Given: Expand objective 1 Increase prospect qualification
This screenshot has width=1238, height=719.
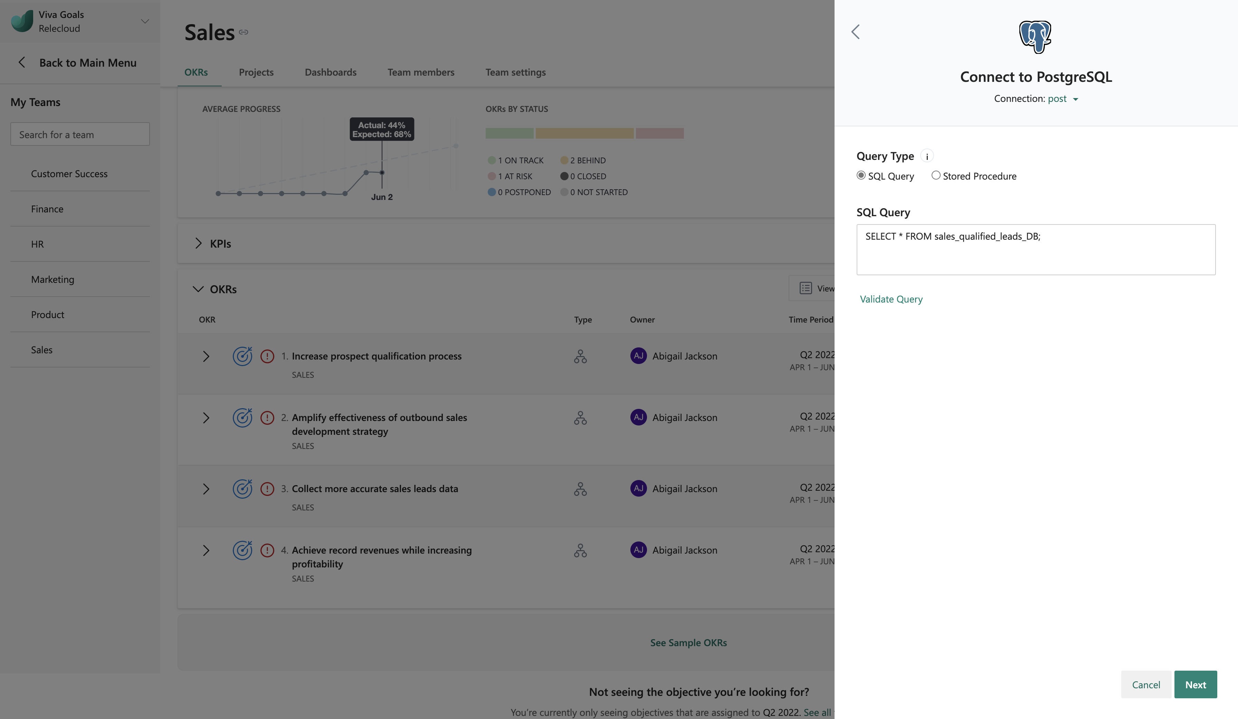Looking at the screenshot, I should point(206,356).
